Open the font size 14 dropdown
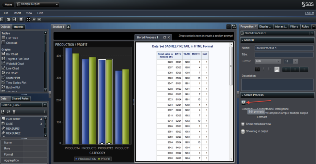316x164 pixels. pos(295,61)
